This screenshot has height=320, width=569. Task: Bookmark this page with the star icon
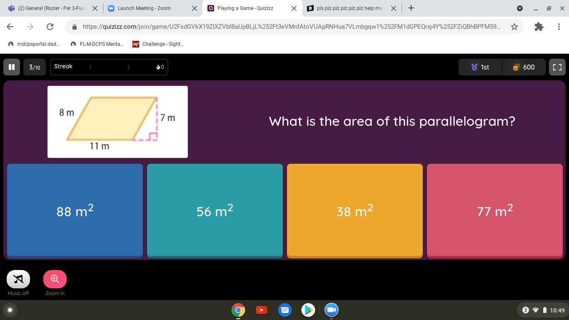514,27
